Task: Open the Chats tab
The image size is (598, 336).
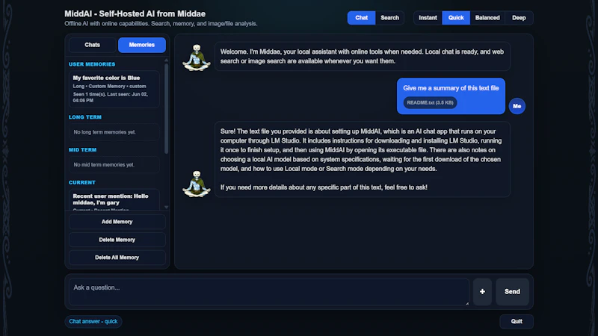Action: pyautogui.click(x=92, y=45)
